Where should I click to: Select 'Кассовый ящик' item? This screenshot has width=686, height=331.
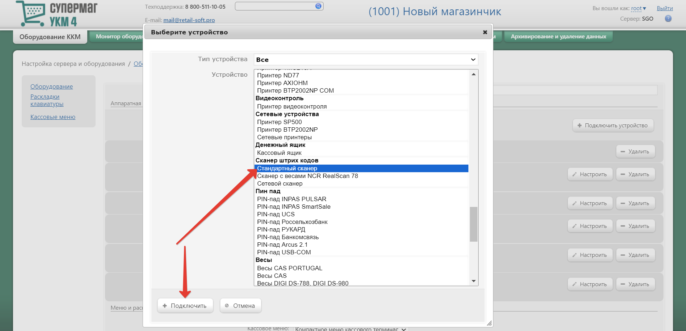tap(361, 153)
